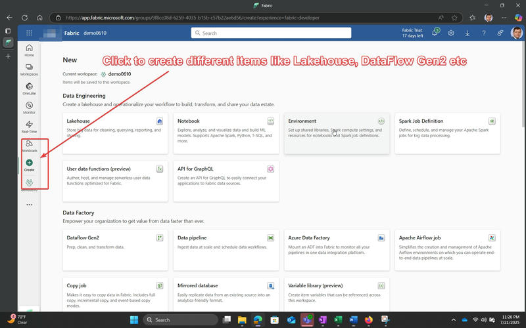The width and height of the screenshot is (526, 328).
Task: Reload the page with browser refresh
Action: [24, 18]
